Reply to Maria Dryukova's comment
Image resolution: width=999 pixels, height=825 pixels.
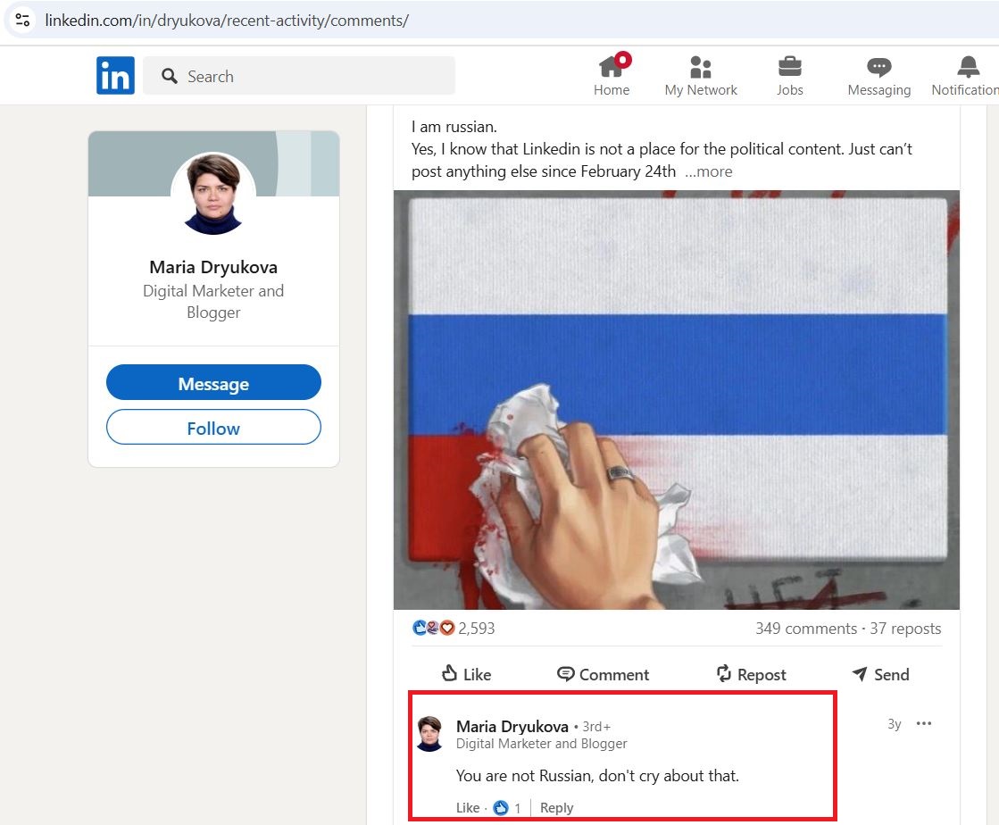pyautogui.click(x=557, y=808)
